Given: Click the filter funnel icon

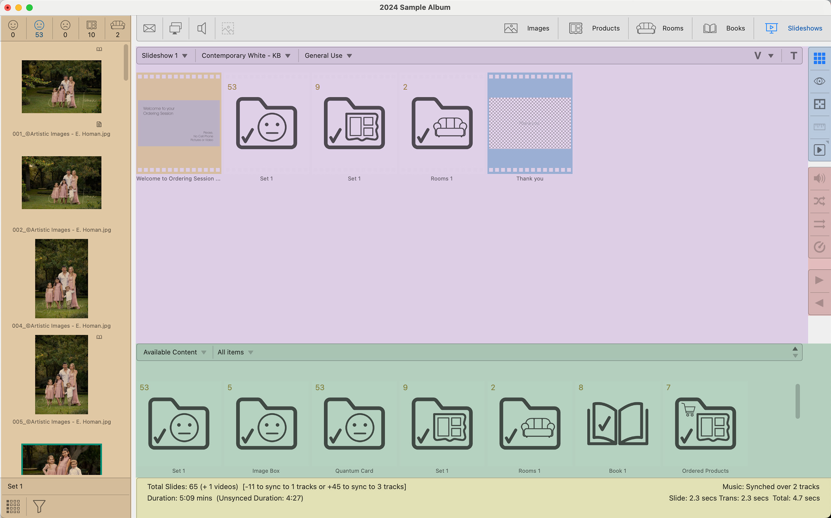Looking at the screenshot, I should (39, 506).
